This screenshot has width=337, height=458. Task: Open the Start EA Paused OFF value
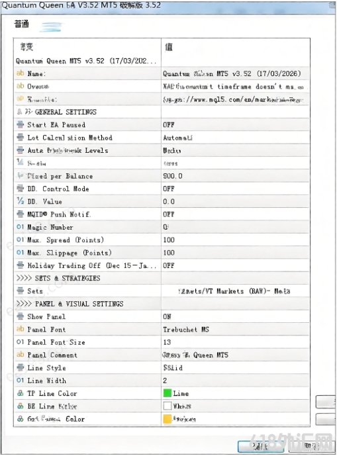click(235, 124)
